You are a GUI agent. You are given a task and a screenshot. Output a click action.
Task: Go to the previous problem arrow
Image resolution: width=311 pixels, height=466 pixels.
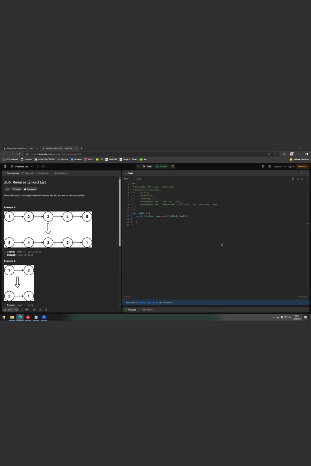pyautogui.click(x=32, y=167)
